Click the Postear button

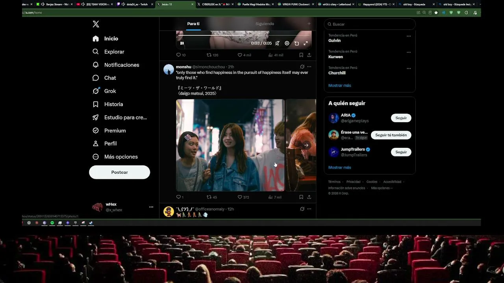click(x=119, y=172)
